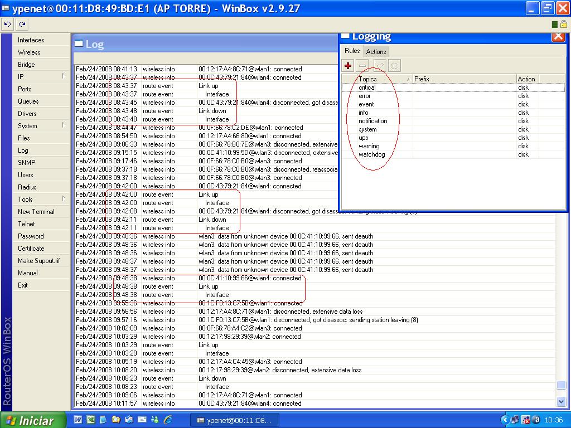The width and height of the screenshot is (571, 428).
Task: Select the warning logging rule row
Action: 453,146
